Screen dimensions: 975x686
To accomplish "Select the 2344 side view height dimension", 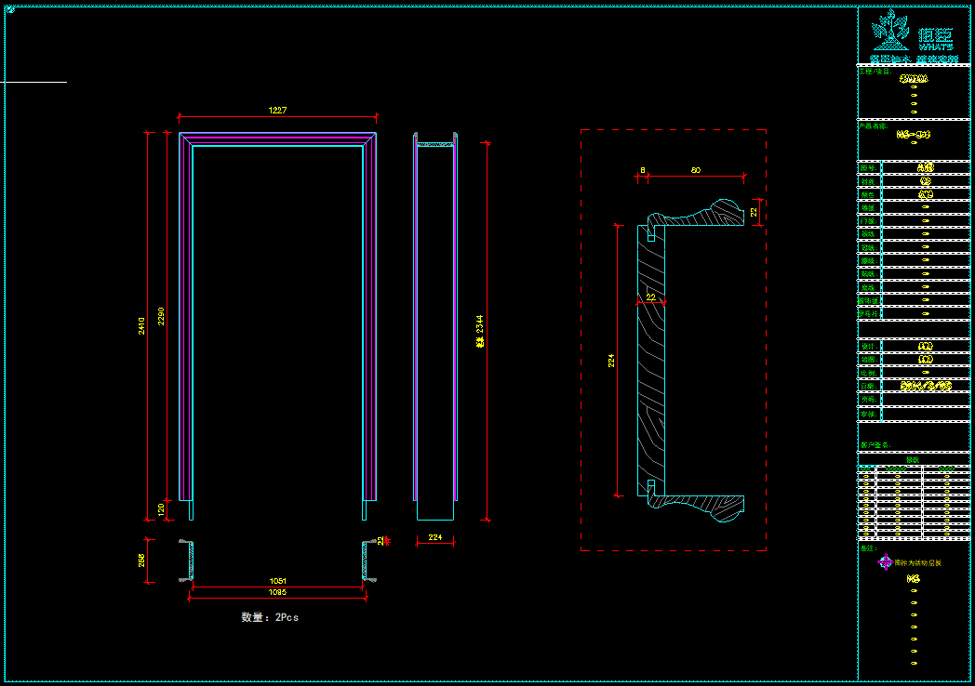I will 479,331.
